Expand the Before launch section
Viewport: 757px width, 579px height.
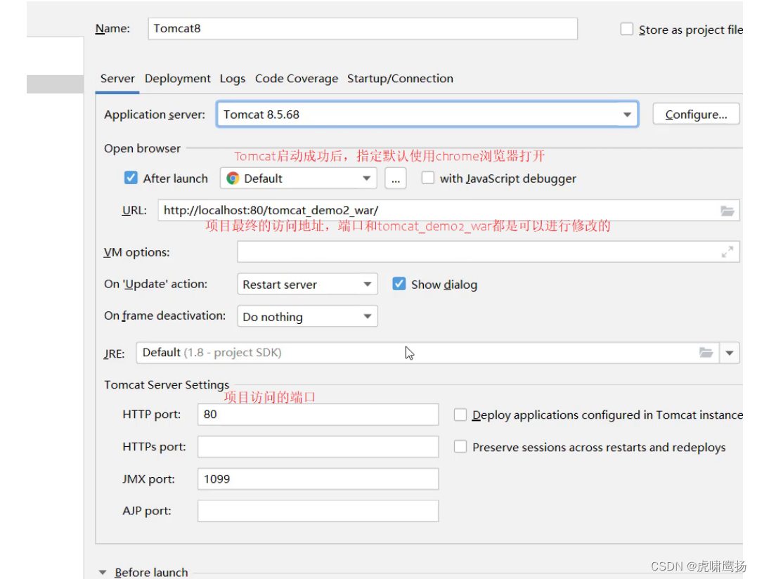(x=103, y=572)
